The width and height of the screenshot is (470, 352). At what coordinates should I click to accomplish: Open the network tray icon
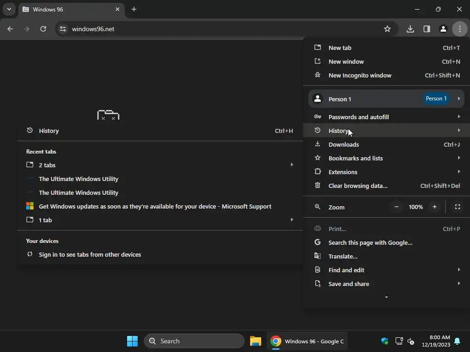tap(399, 341)
